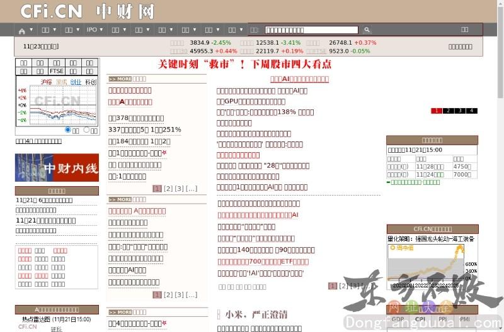Click the 热点雷达图 (11月21日15:00) title
The width and height of the screenshot is (504, 332).
click(x=57, y=319)
